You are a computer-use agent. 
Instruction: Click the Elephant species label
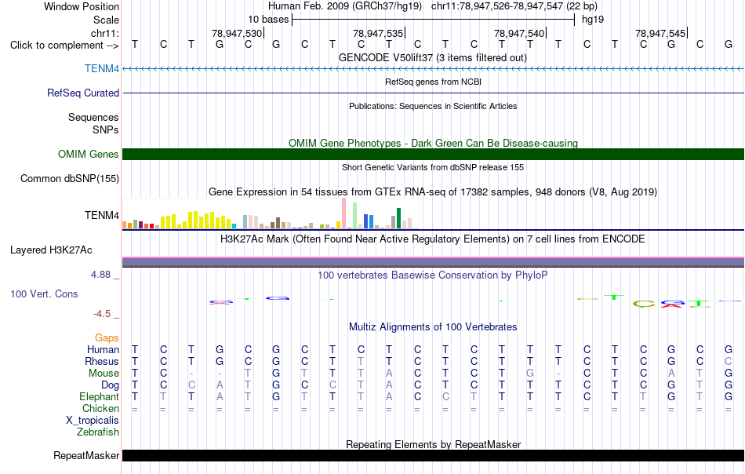click(99, 396)
